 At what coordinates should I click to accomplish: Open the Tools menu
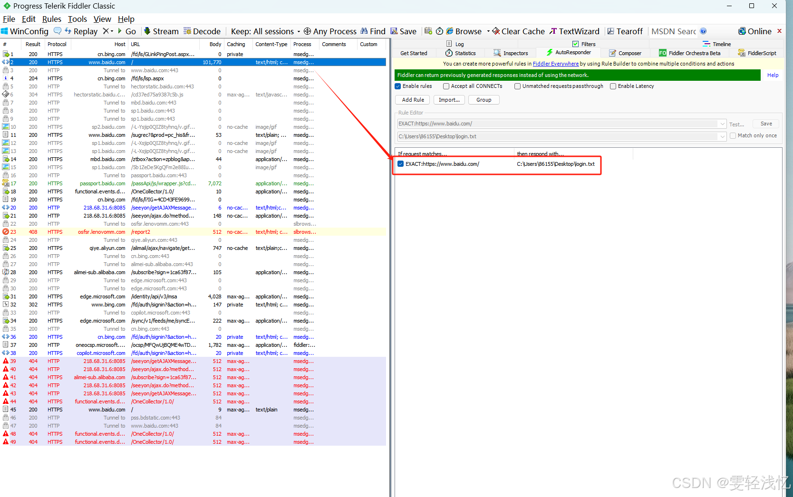pyautogui.click(x=77, y=19)
